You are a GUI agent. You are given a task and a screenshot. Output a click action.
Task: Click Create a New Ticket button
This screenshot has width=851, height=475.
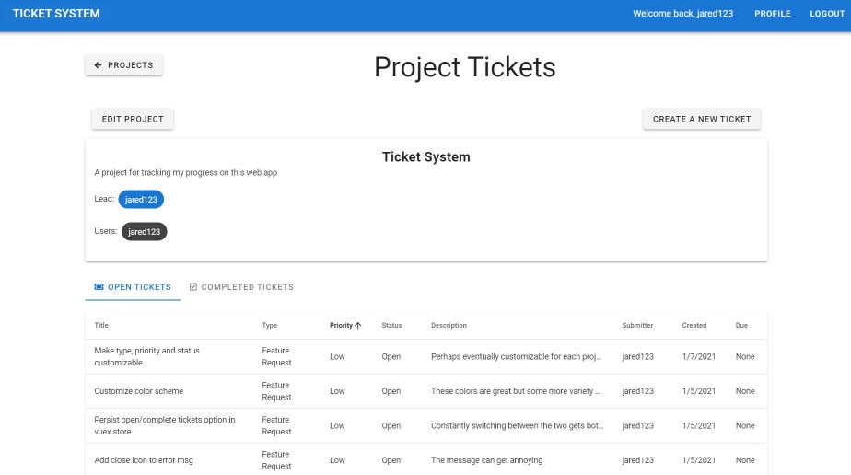(x=702, y=119)
